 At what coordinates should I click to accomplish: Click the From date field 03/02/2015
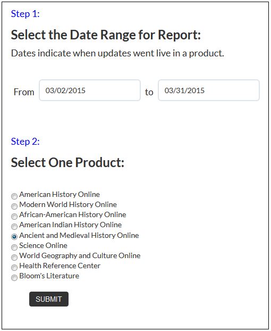click(90, 90)
